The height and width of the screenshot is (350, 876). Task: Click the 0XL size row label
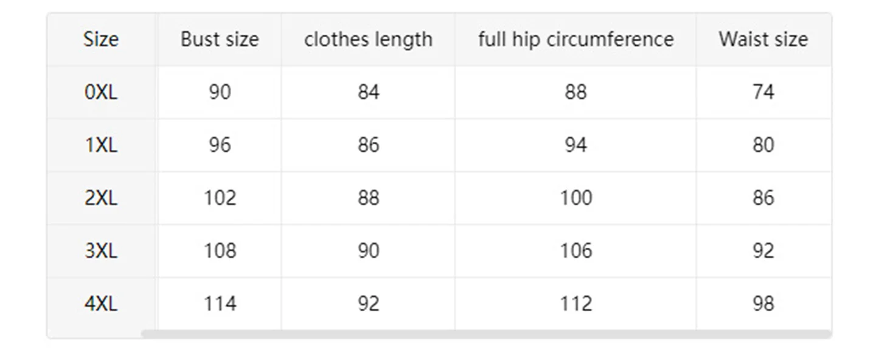[x=101, y=93]
